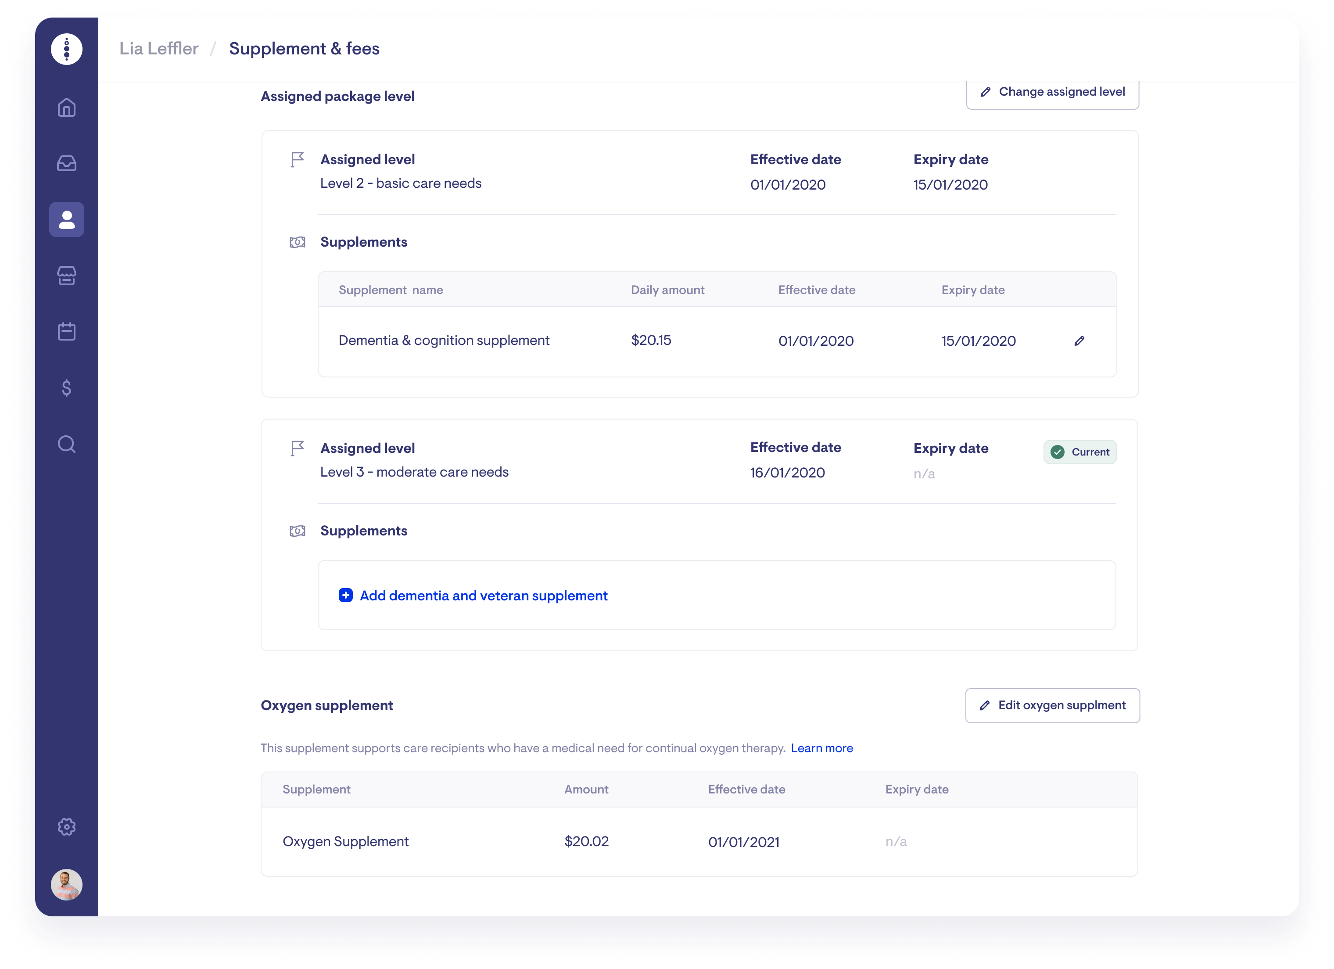
Task: Open the Search sidebar icon
Action: (66, 444)
